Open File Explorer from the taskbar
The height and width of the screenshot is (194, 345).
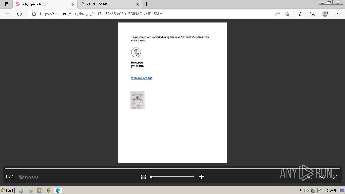(30, 190)
